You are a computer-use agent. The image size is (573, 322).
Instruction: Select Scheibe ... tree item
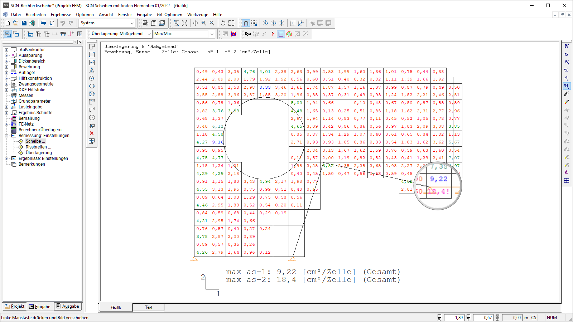[x=35, y=141]
